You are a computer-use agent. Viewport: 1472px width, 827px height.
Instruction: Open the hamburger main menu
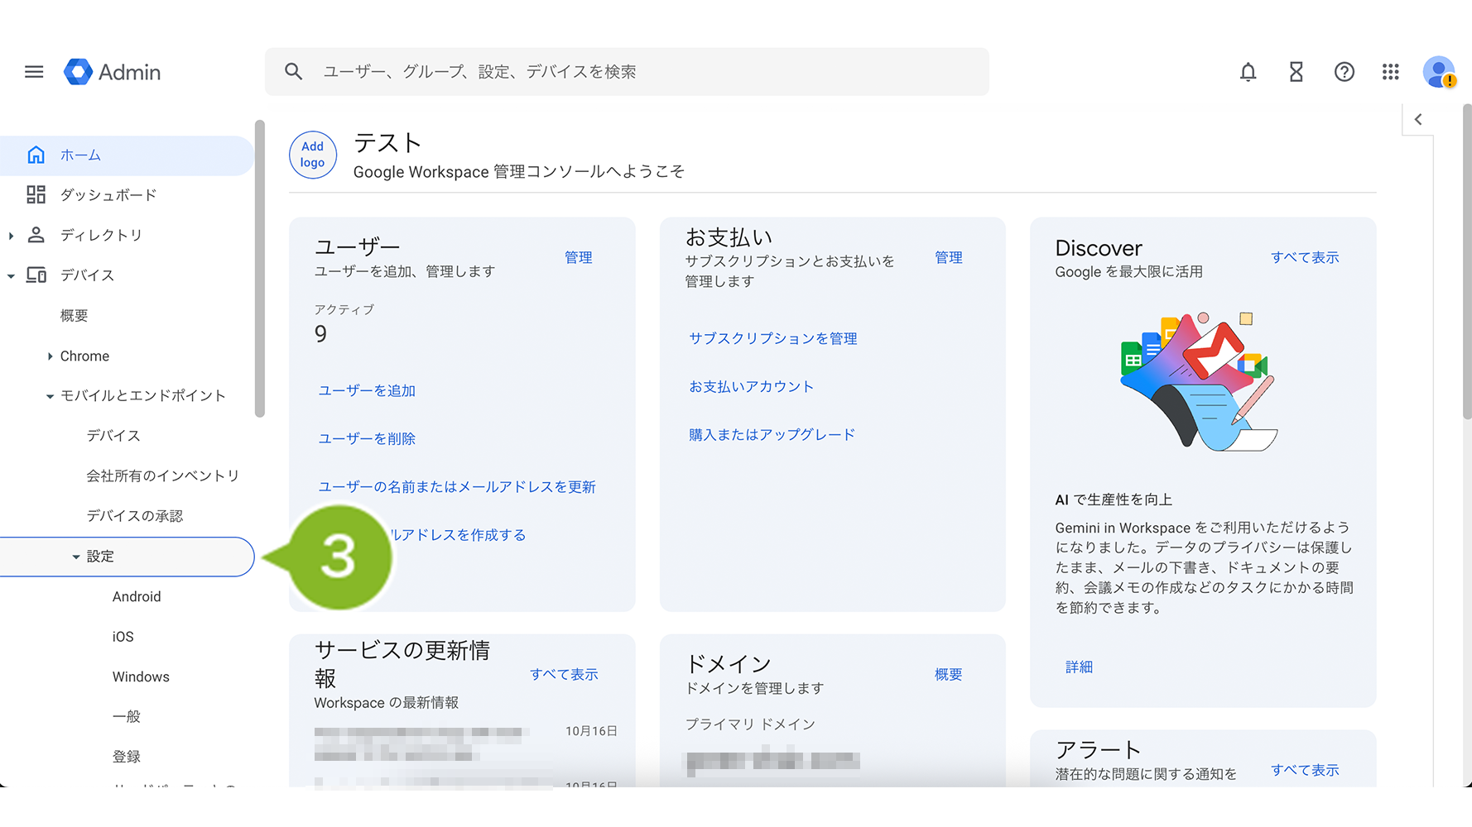(x=34, y=72)
